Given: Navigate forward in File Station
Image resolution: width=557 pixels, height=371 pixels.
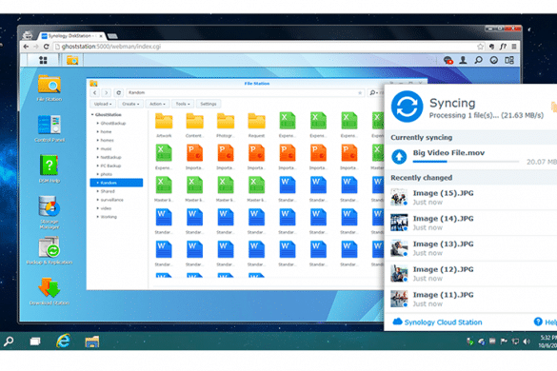Looking at the screenshot, I should pyautogui.click(x=107, y=92).
